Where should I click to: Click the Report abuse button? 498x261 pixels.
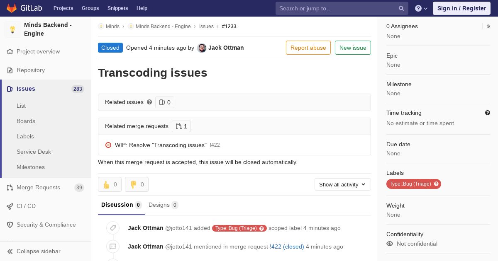(308, 48)
